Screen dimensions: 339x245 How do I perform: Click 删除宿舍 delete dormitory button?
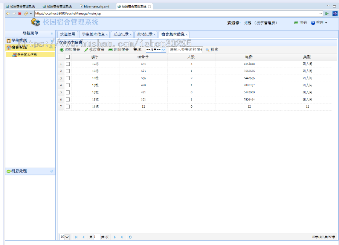pyautogui.click(x=119, y=50)
